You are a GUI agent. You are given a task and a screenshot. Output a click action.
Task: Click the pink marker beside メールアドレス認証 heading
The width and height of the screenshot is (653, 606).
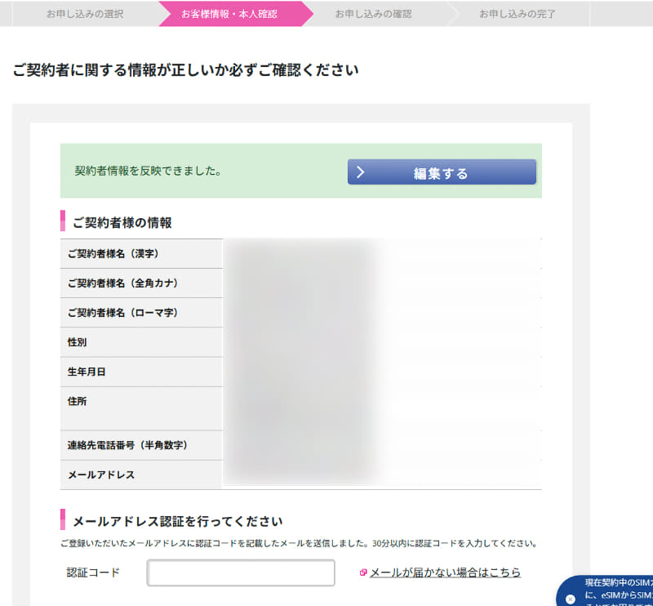(61, 520)
